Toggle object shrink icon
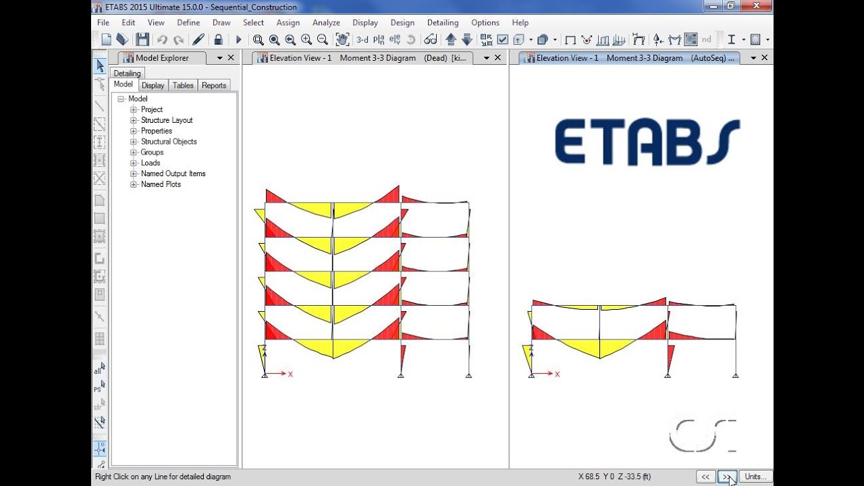 tap(487, 40)
